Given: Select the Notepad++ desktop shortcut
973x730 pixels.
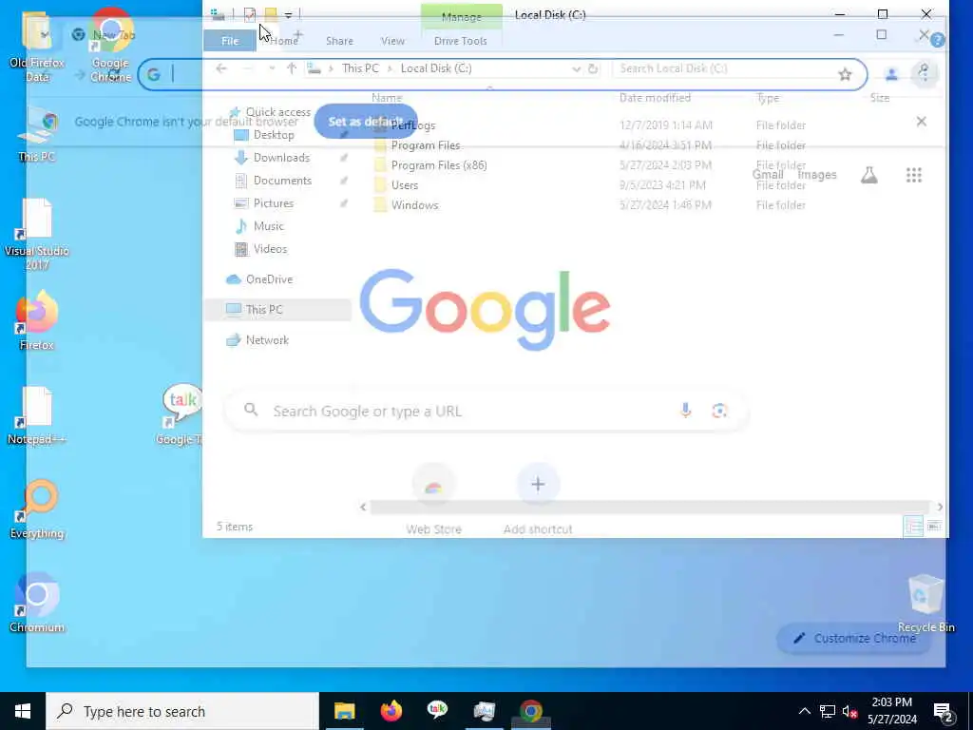Looking at the screenshot, I should (37, 416).
